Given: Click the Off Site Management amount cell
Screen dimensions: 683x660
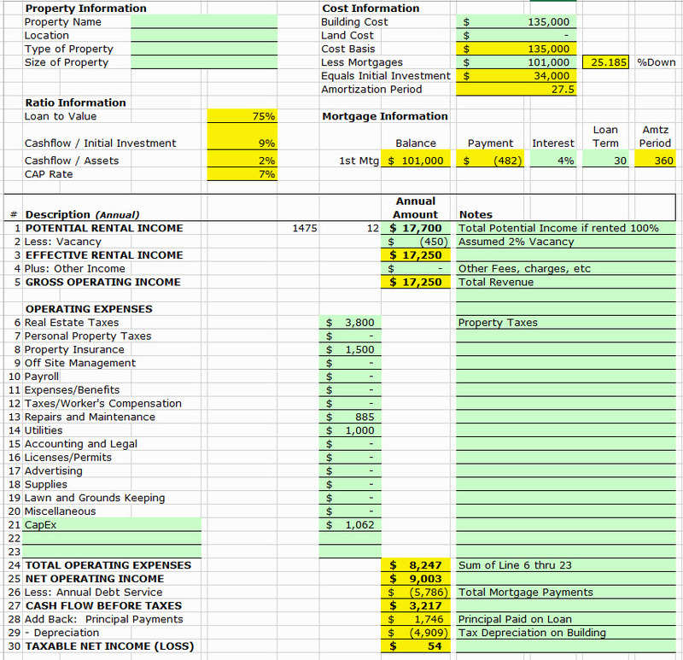Looking at the screenshot, I should point(350,363).
